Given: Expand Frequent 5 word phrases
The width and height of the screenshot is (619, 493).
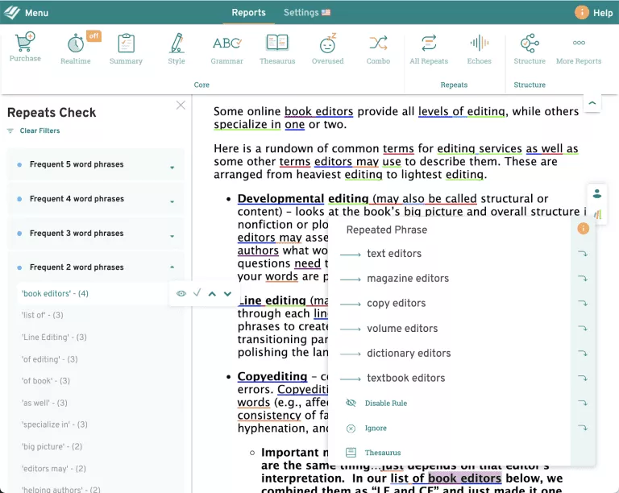Looking at the screenshot, I should 96,164.
